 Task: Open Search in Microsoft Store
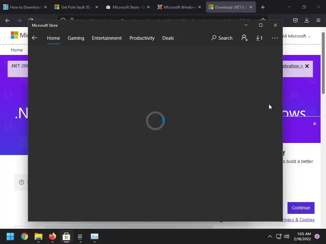pyautogui.click(x=222, y=38)
